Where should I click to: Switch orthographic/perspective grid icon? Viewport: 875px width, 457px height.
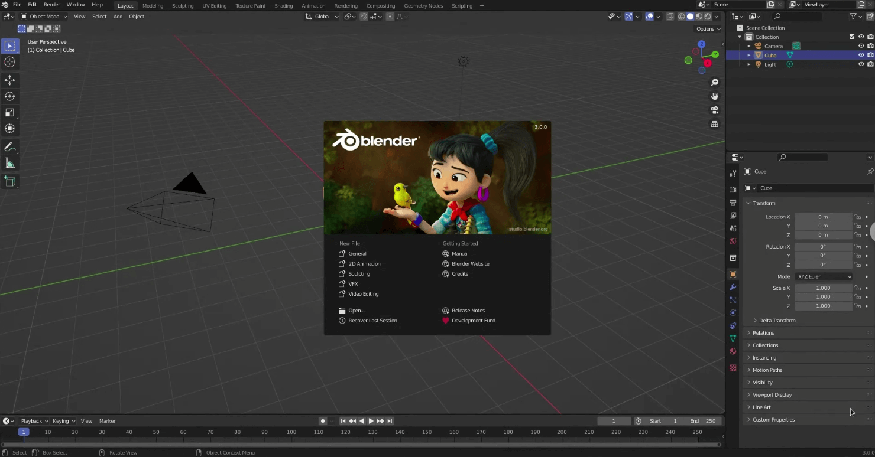pyautogui.click(x=715, y=124)
